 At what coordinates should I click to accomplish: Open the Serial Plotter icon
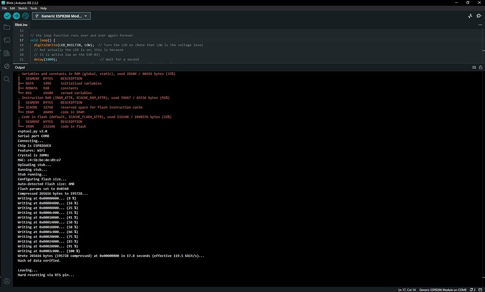[470, 15]
